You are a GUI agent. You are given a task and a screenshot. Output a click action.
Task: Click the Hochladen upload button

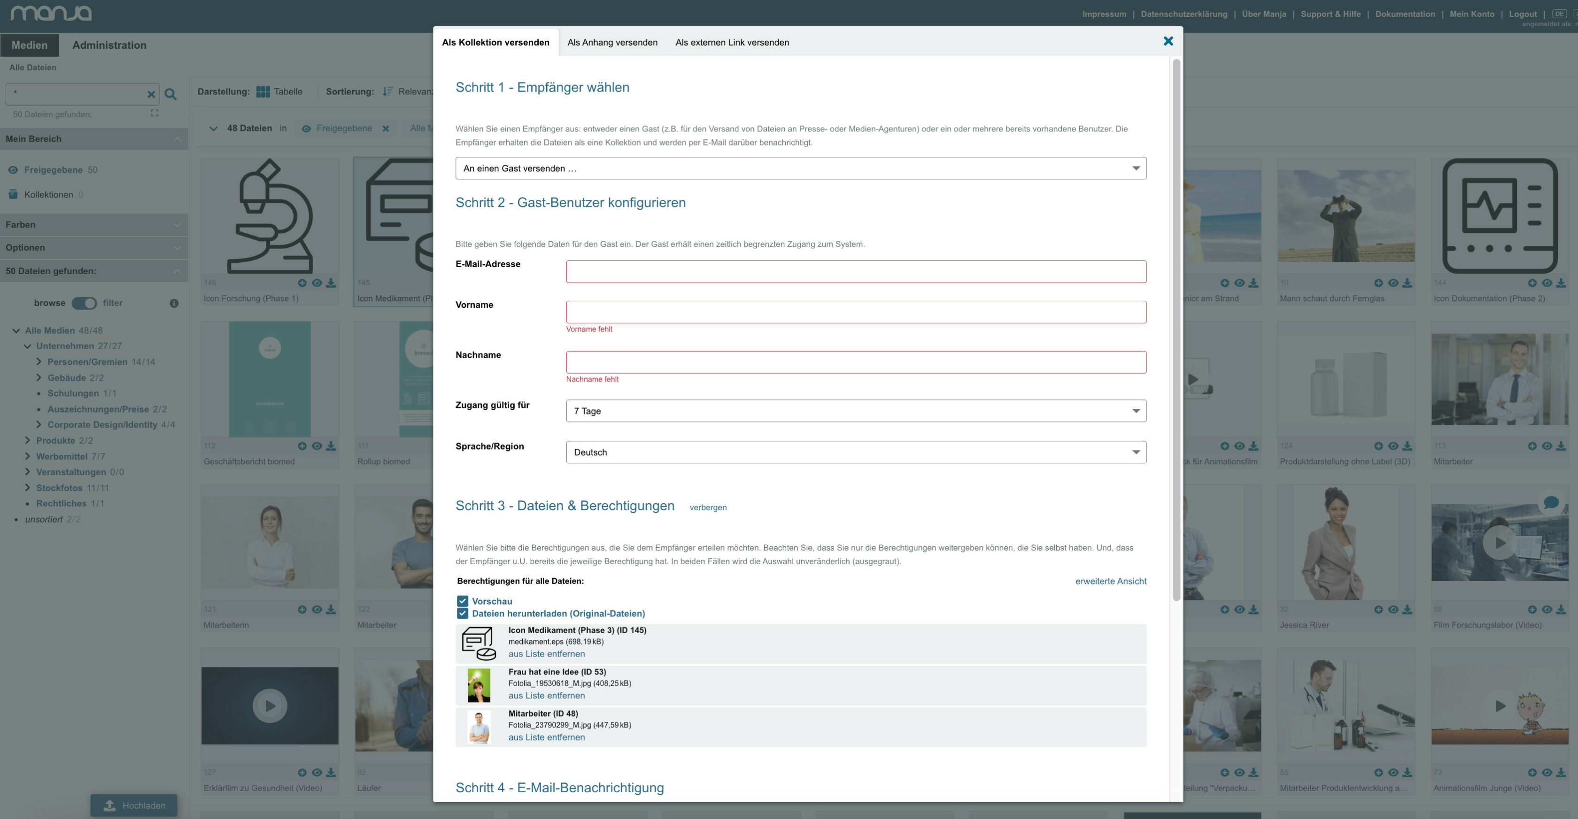pos(133,805)
